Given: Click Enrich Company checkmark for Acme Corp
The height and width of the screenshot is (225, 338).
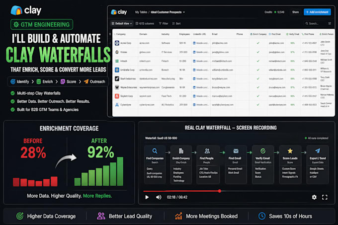Looking at the screenshot, I should (258, 43).
